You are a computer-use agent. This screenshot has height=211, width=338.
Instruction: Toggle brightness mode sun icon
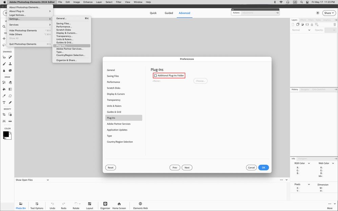click(x=318, y=13)
